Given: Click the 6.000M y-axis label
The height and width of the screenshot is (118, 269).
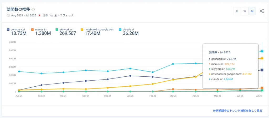Looking at the screenshot, I should (12, 42).
